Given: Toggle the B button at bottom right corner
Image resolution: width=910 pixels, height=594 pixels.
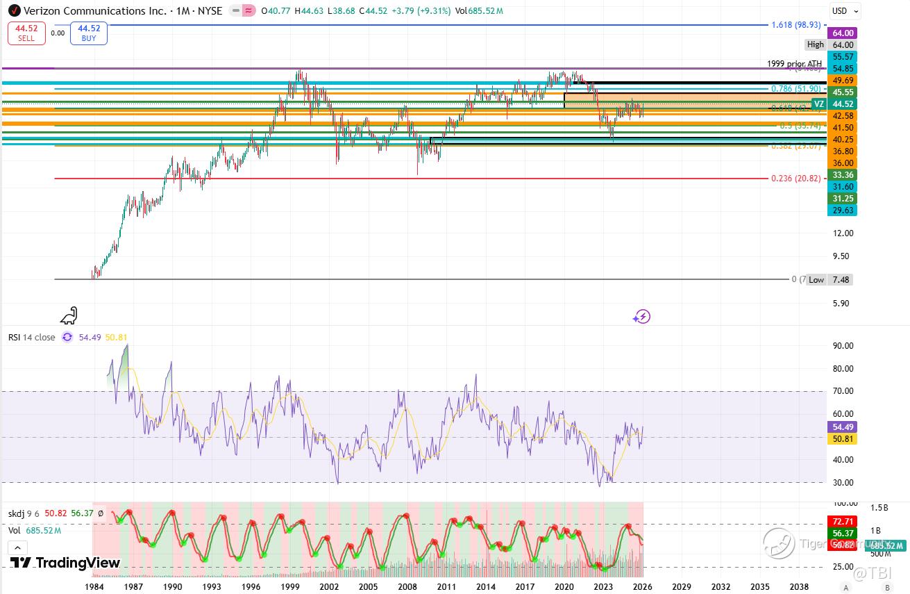Looking at the screenshot, I should coord(887,587).
